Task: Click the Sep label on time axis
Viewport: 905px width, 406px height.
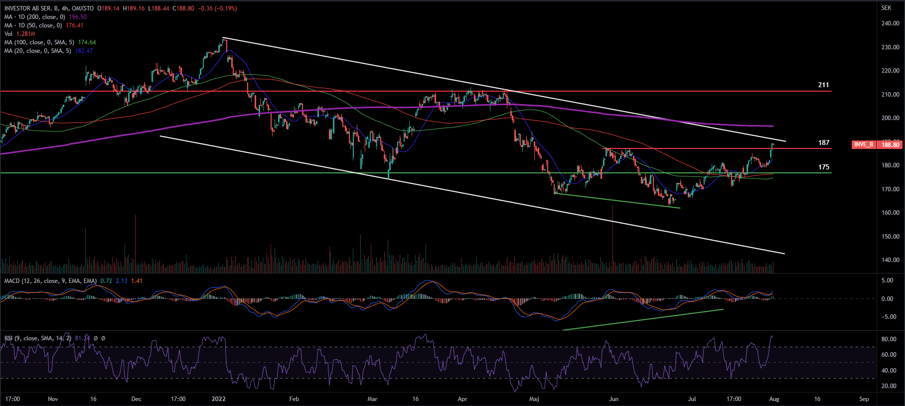Action: [x=864, y=399]
